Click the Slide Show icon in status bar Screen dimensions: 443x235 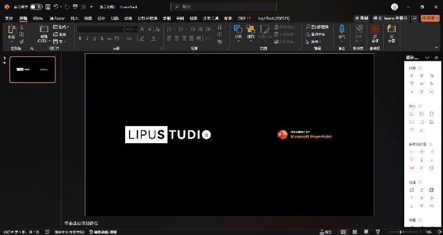coord(378,232)
